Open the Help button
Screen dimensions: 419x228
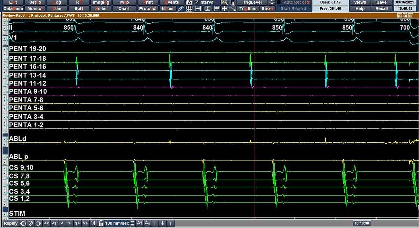point(360,9)
